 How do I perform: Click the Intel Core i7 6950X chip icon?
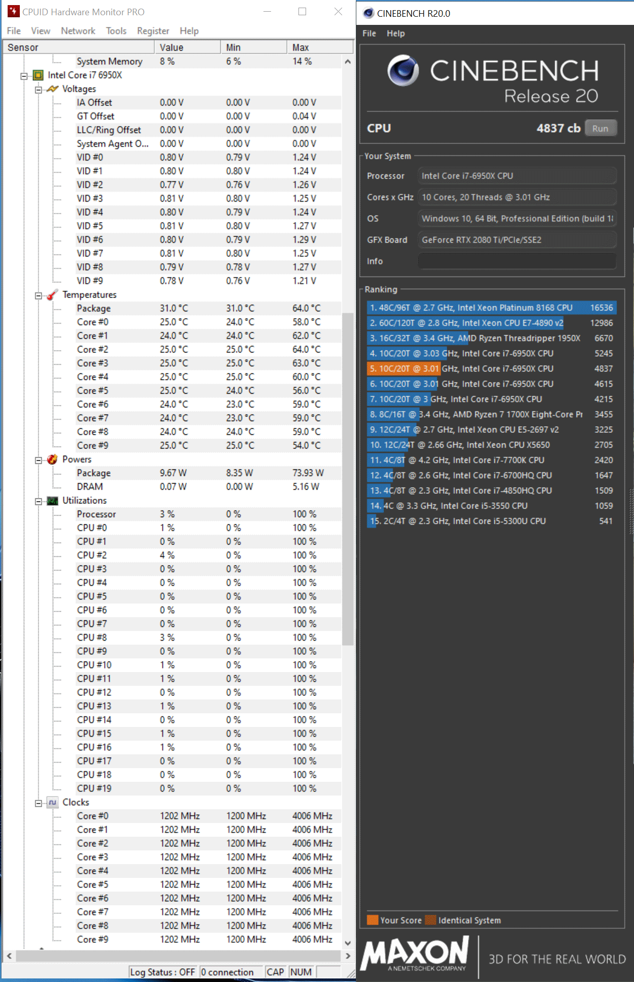tap(38, 75)
